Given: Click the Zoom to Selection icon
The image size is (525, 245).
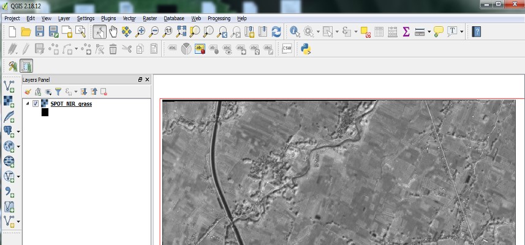Looking at the screenshot, I should click(195, 32).
